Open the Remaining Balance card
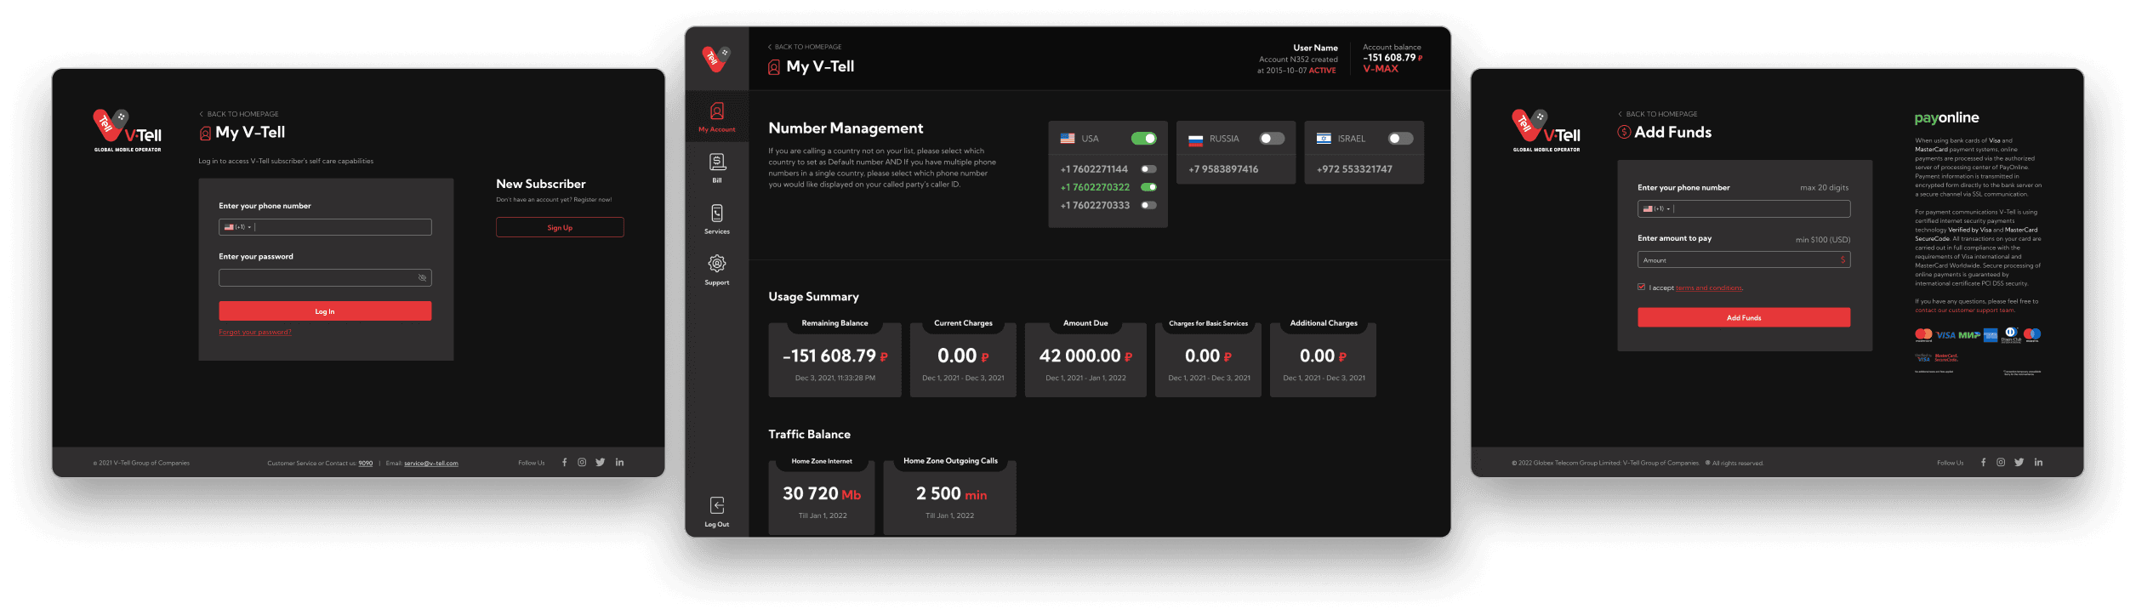This screenshot has height=615, width=2136. [834, 359]
